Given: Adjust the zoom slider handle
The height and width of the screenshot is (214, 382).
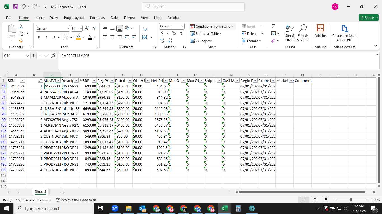Looking at the screenshot, I should [351, 200].
